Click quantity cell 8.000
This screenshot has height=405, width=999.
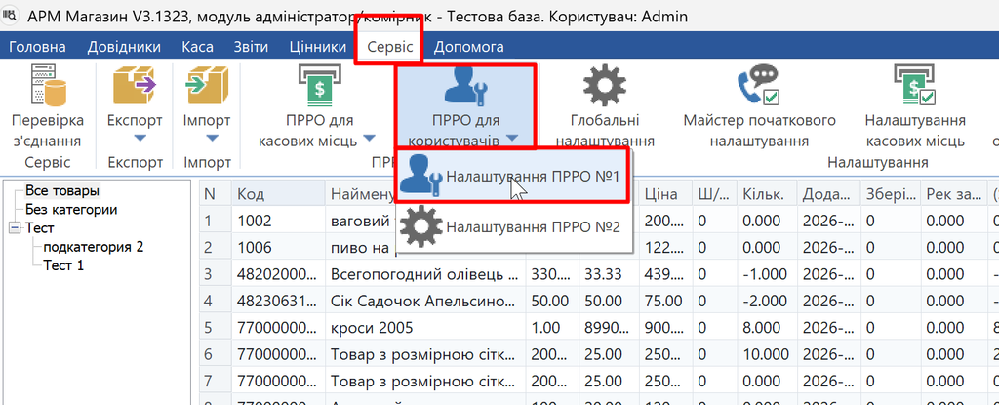click(x=768, y=328)
